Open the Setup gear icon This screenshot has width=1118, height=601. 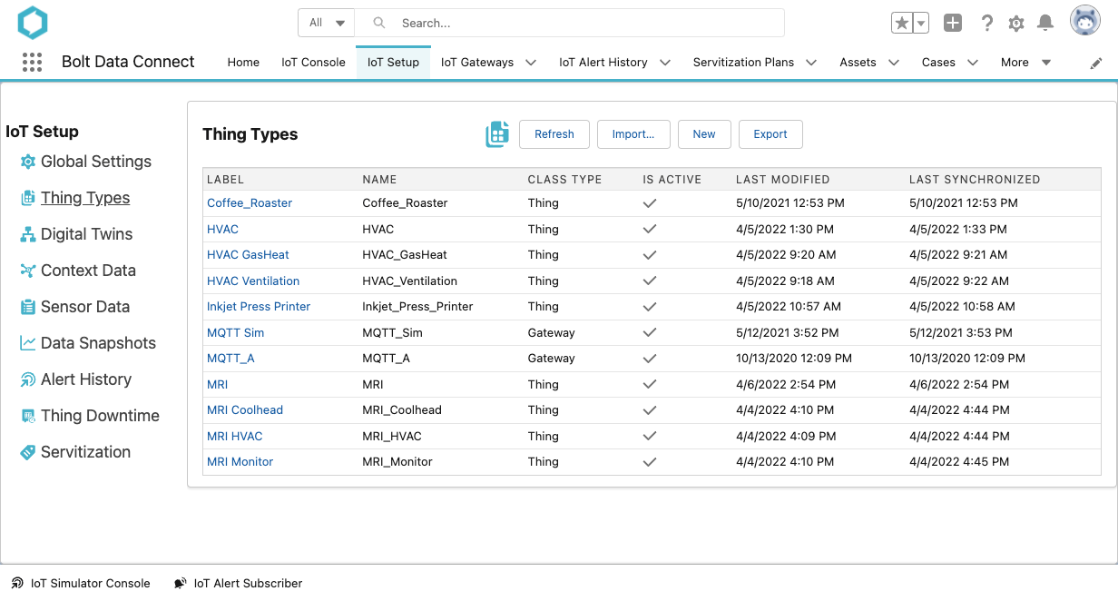tap(1016, 24)
